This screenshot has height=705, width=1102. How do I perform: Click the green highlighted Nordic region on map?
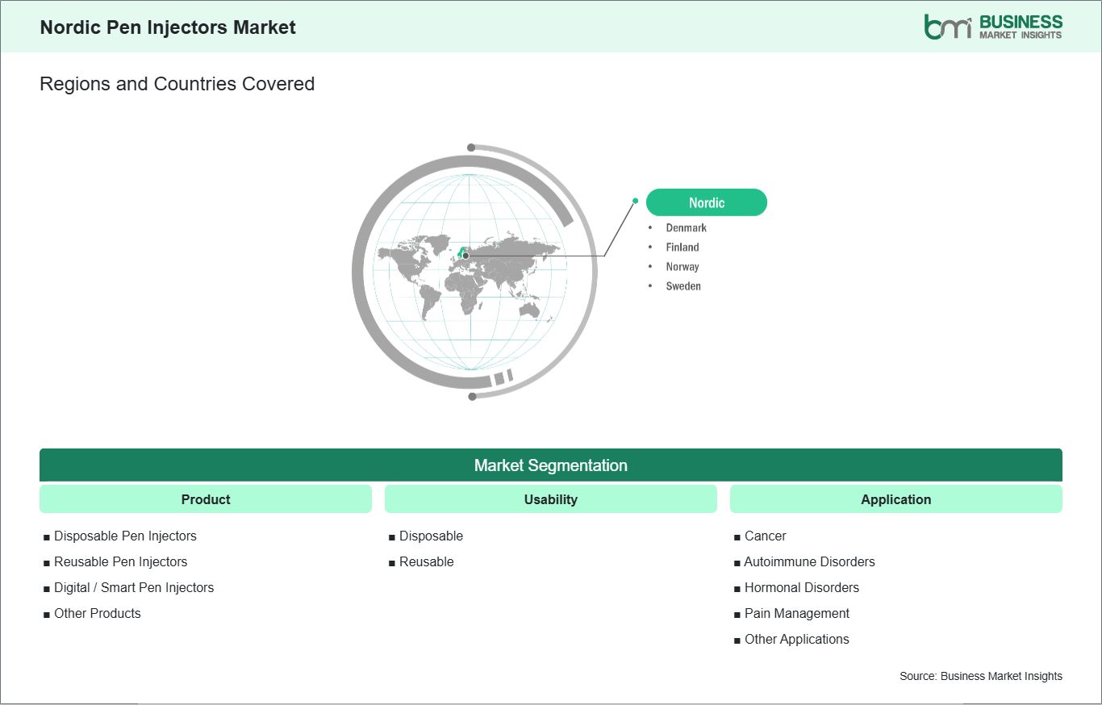point(463,251)
